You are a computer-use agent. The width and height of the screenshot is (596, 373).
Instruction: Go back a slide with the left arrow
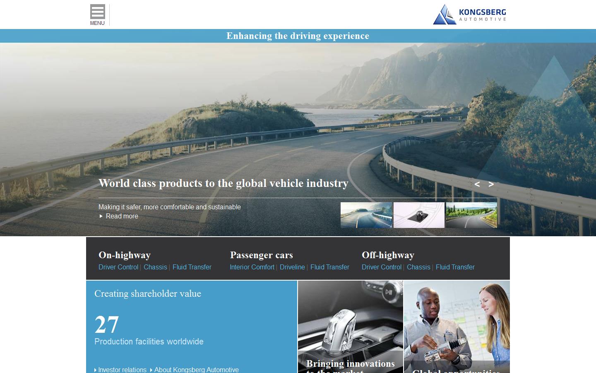pos(477,184)
